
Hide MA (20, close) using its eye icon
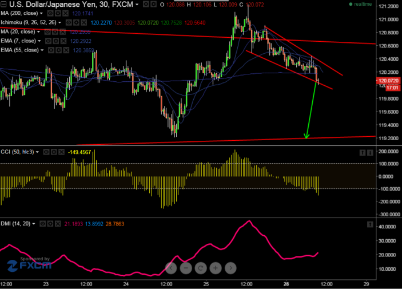pyautogui.click(x=47, y=32)
